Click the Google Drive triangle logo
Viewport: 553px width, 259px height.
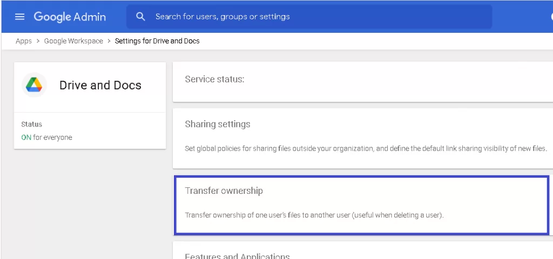tap(34, 85)
